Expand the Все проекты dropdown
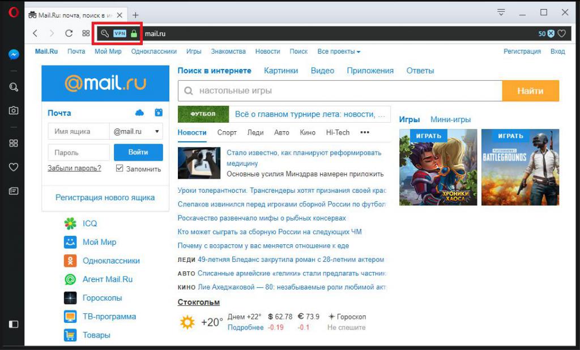Screen dimensions: 580x350 point(339,51)
